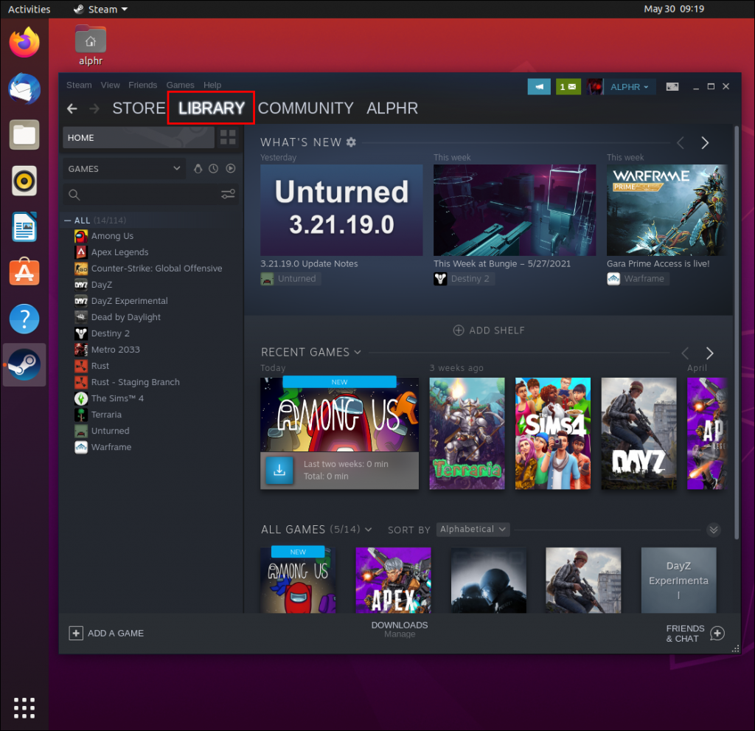Click the search magnifier in the sidebar

pyautogui.click(x=74, y=194)
